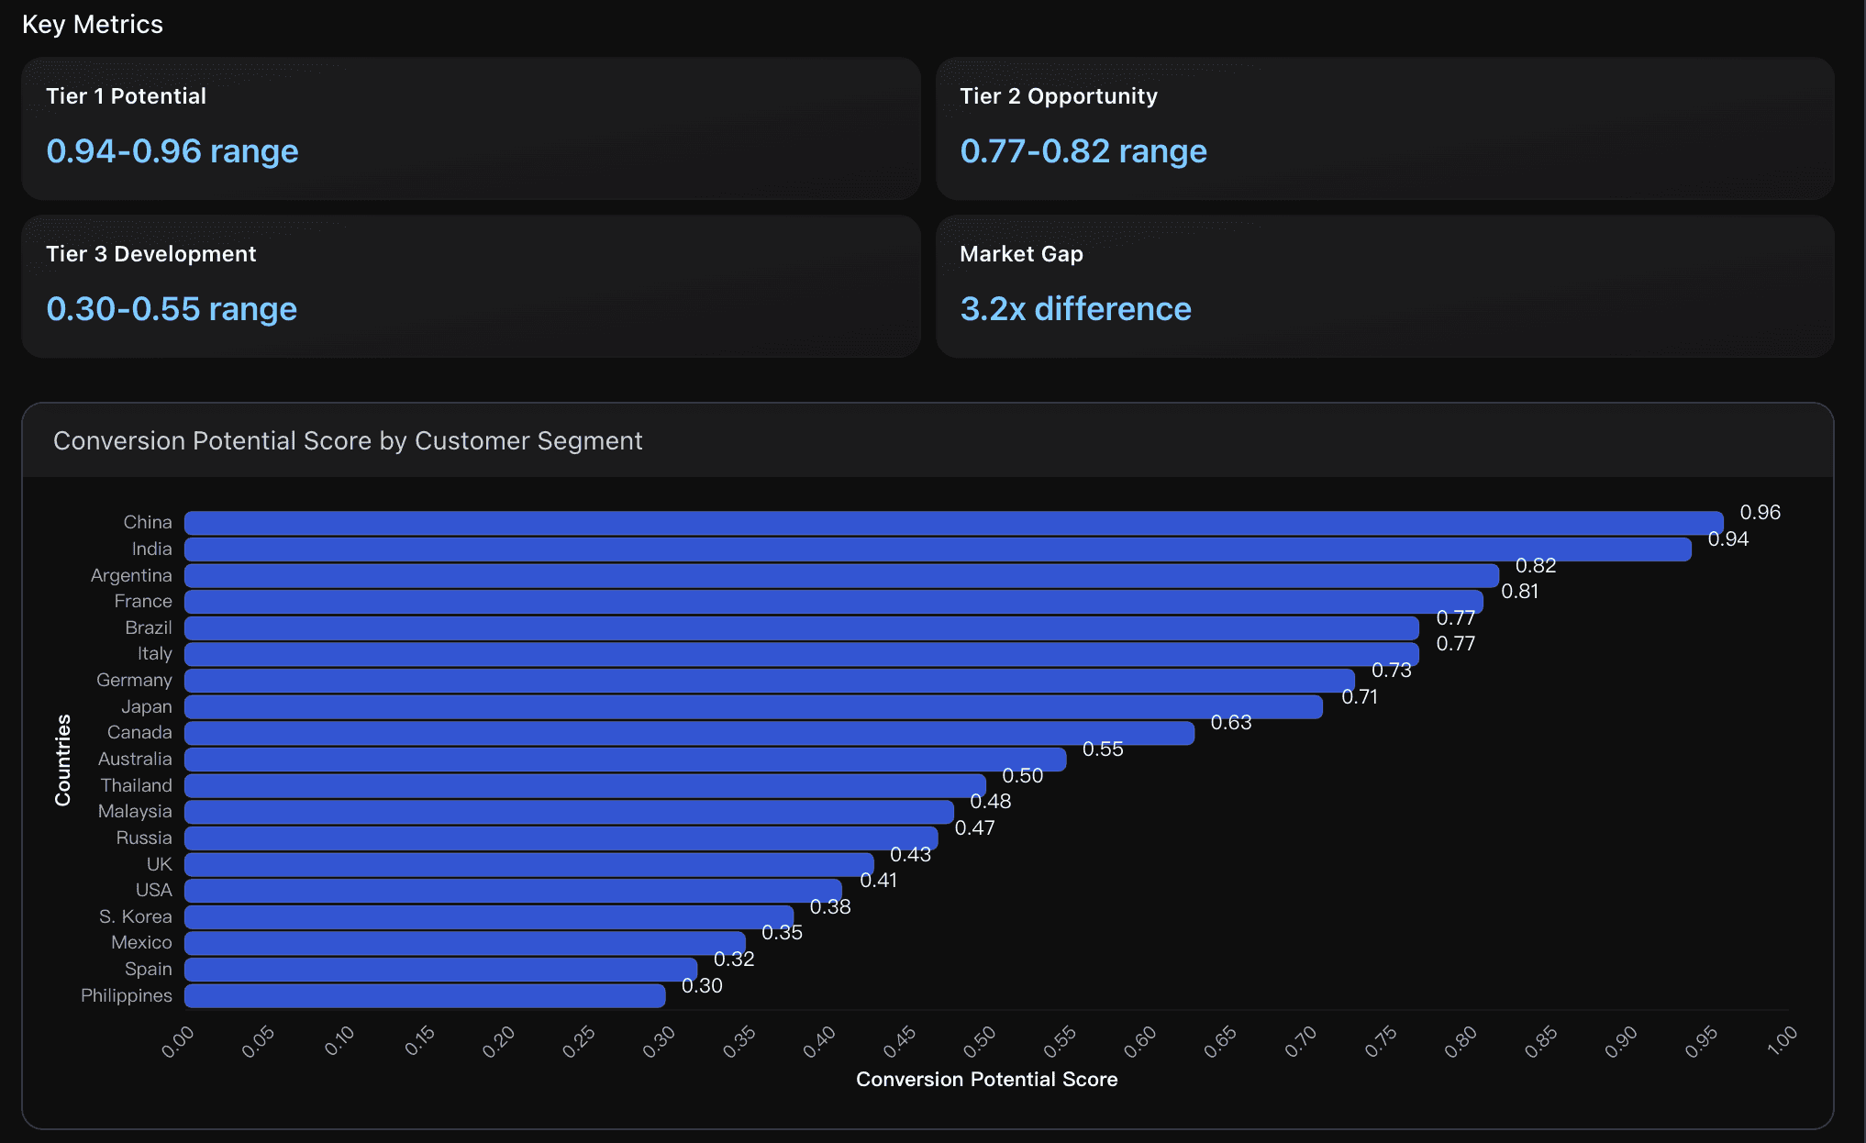Screen dimensions: 1866x1143
Task: Click the 0.94-0.96 range value
Action: pyautogui.click(x=172, y=150)
